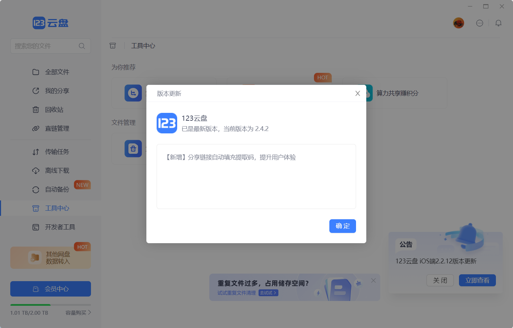
Task: Click the folder icon beside 全部文件
Action: click(x=36, y=72)
